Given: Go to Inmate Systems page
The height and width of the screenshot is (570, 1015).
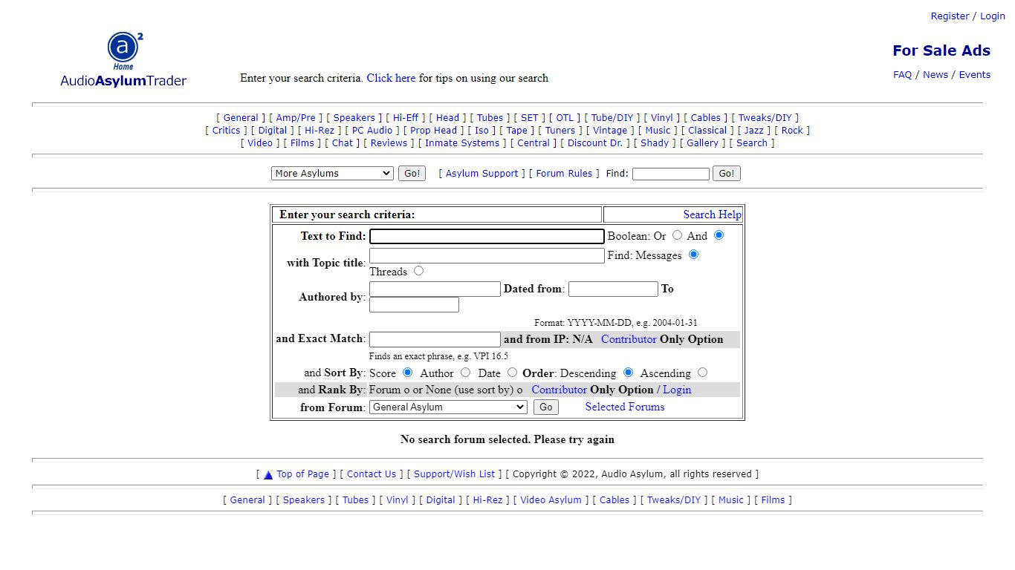Looking at the screenshot, I should pyautogui.click(x=462, y=142).
